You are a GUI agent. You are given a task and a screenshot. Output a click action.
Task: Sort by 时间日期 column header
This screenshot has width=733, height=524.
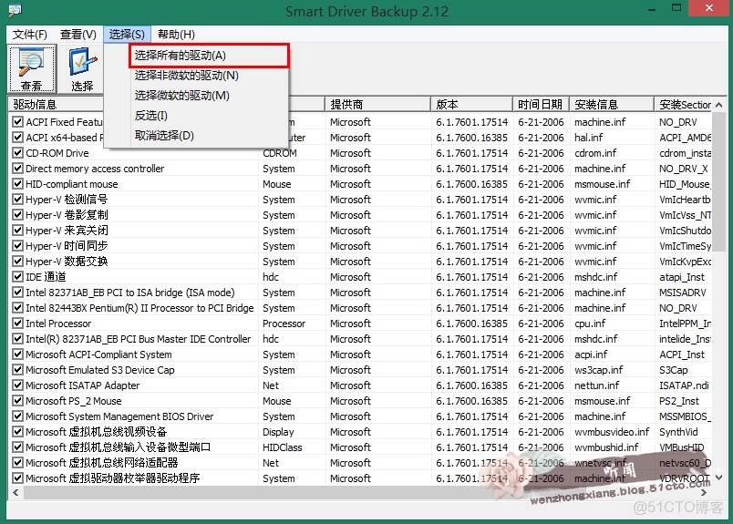coord(541,104)
